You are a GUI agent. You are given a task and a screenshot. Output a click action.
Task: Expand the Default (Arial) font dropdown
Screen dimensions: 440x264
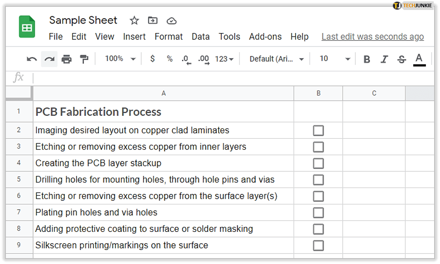(277, 59)
